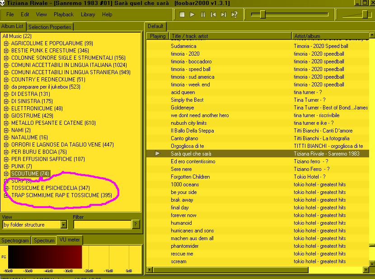375x279 pixels.
Task: Select the track 'Simply the Best'
Action: 258,100
